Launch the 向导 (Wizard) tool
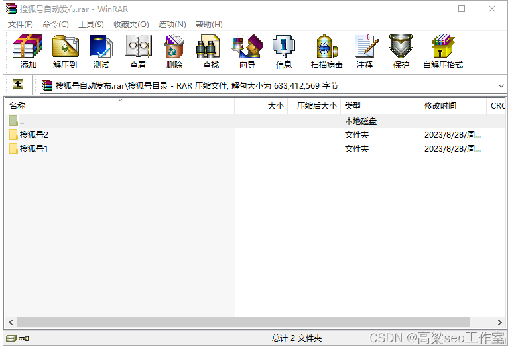The image size is (514, 351). point(247,52)
